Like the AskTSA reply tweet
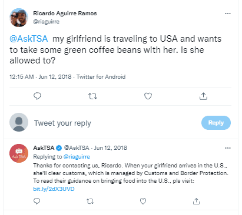 click(x=143, y=201)
